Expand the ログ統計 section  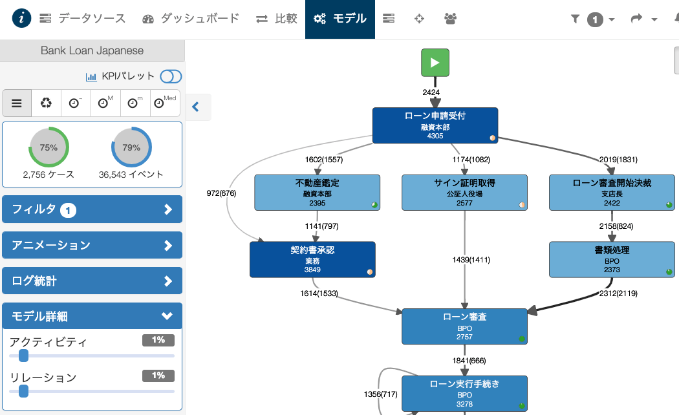(92, 281)
